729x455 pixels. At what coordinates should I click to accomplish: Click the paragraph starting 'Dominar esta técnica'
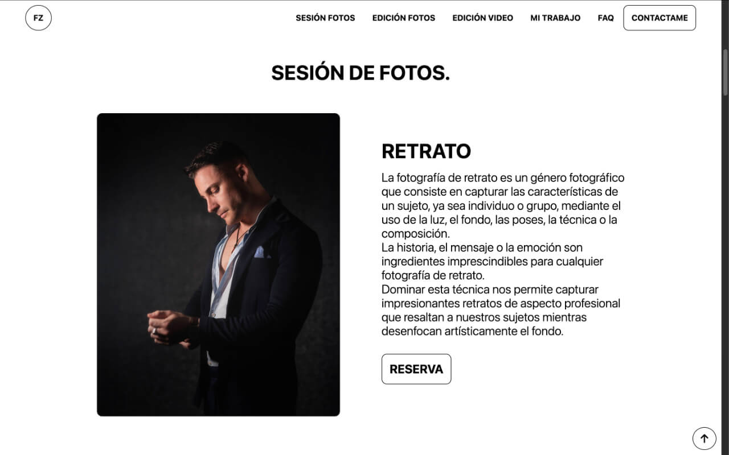[x=501, y=310]
